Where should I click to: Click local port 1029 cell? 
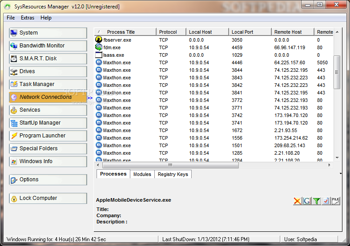pos(237,55)
